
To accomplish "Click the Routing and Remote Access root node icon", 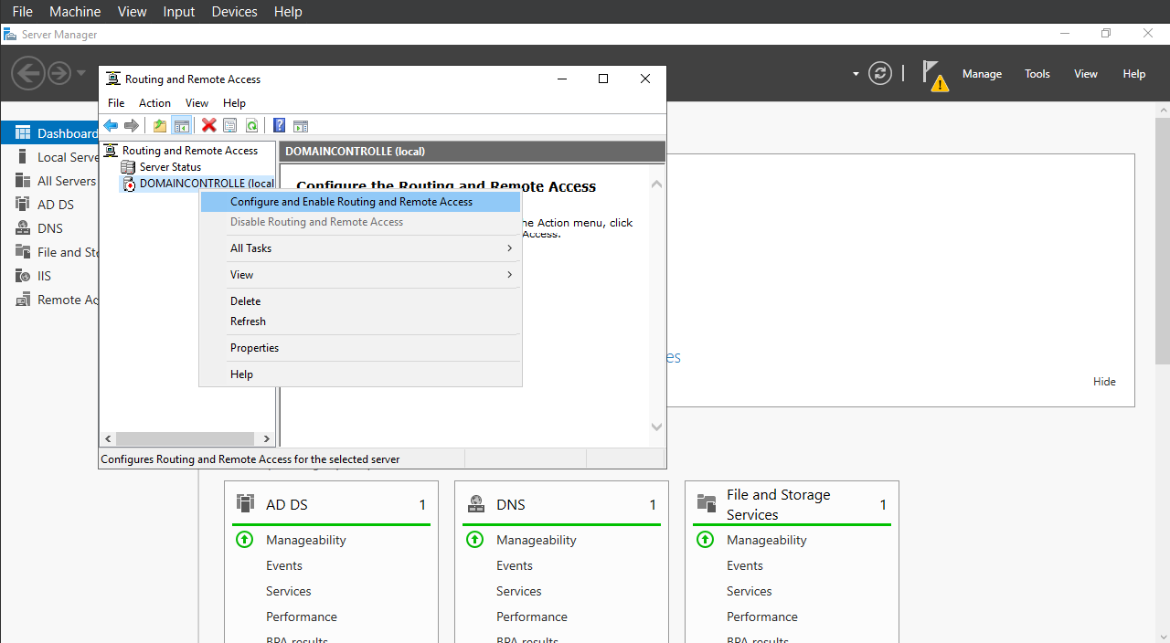I will click(x=112, y=151).
